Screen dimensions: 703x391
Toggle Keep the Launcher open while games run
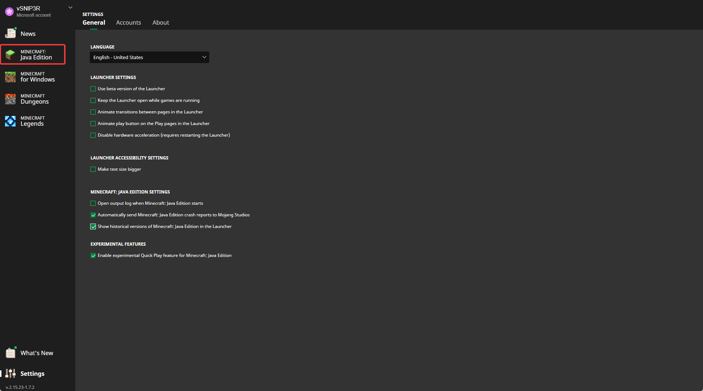(93, 100)
